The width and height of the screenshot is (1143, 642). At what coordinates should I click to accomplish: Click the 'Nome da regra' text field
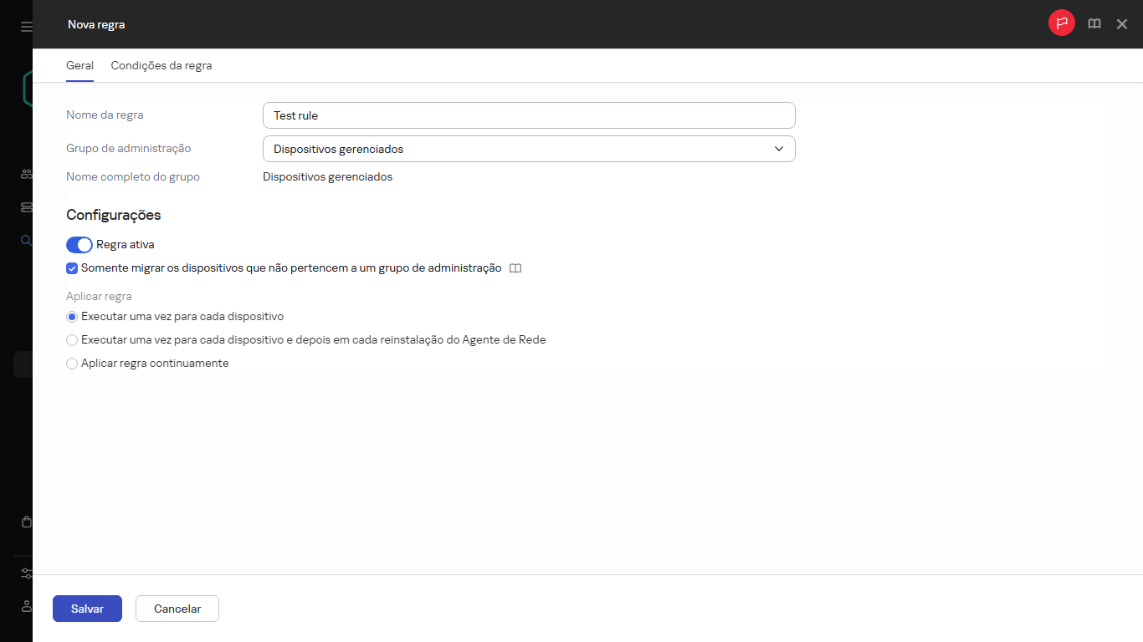point(528,115)
